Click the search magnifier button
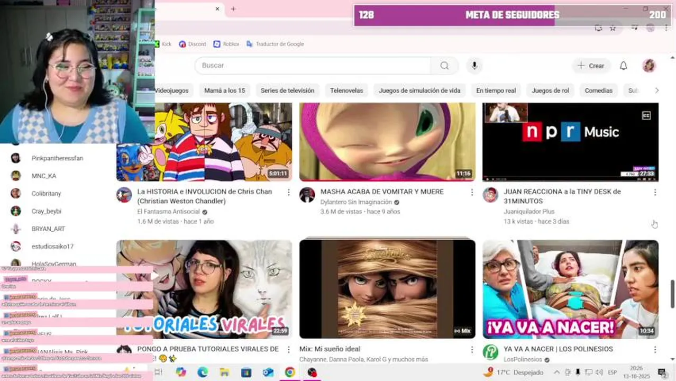Image resolution: width=676 pixels, height=381 pixels. point(444,66)
